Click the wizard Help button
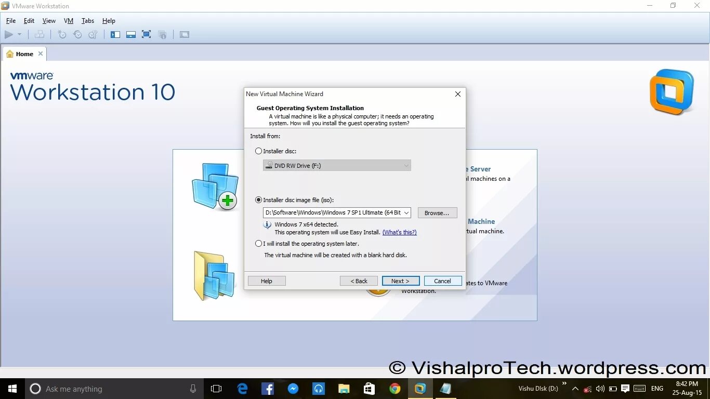Image resolution: width=710 pixels, height=399 pixels. tap(267, 281)
